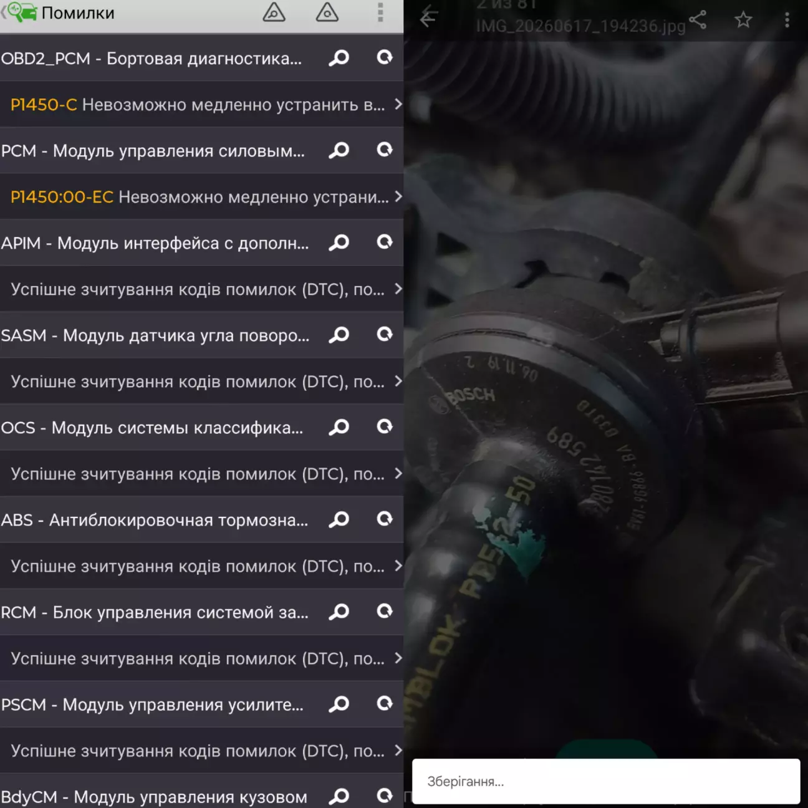
Task: Go back with the arrow in gallery
Action: [428, 19]
